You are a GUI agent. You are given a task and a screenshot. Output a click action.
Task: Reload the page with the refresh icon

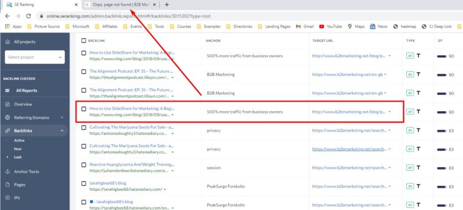[28, 16]
